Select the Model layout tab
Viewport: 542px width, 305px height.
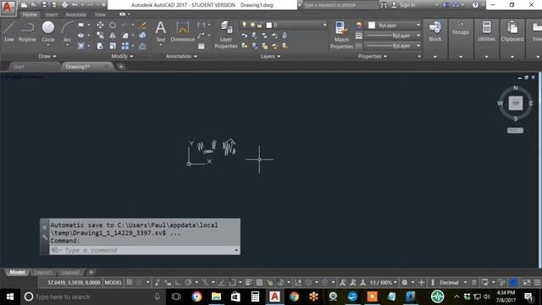click(17, 273)
